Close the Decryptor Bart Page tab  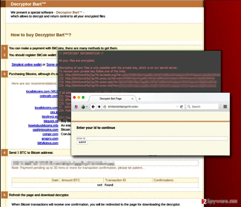132,99
